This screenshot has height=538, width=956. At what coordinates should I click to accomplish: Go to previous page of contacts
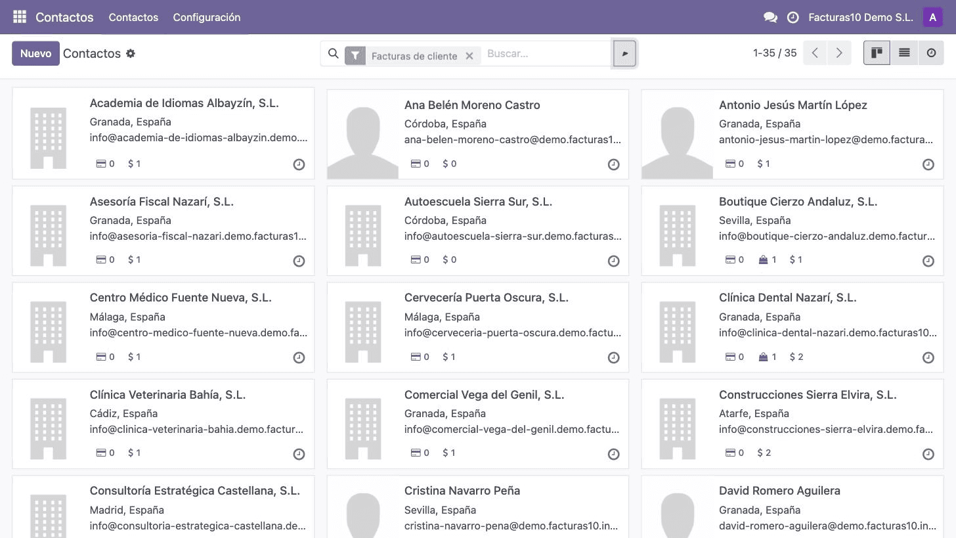click(815, 53)
